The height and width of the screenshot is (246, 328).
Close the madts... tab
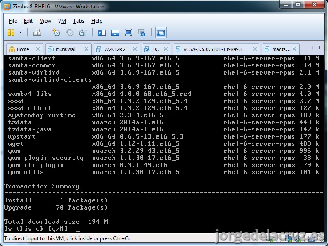[294, 49]
